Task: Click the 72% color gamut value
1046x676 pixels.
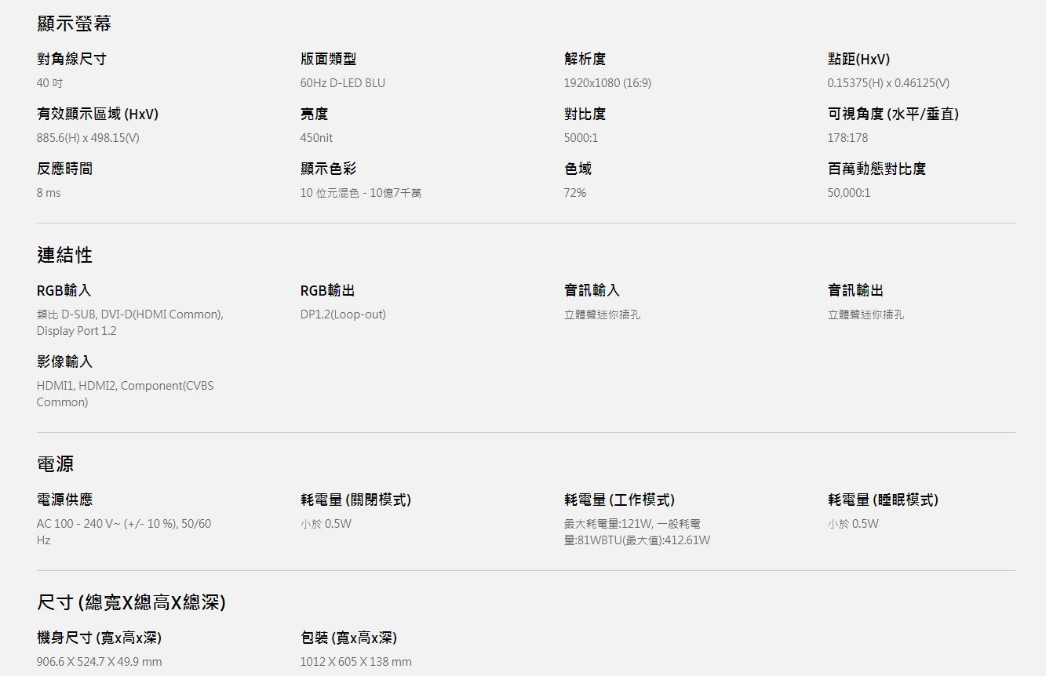Action: pyautogui.click(x=574, y=193)
